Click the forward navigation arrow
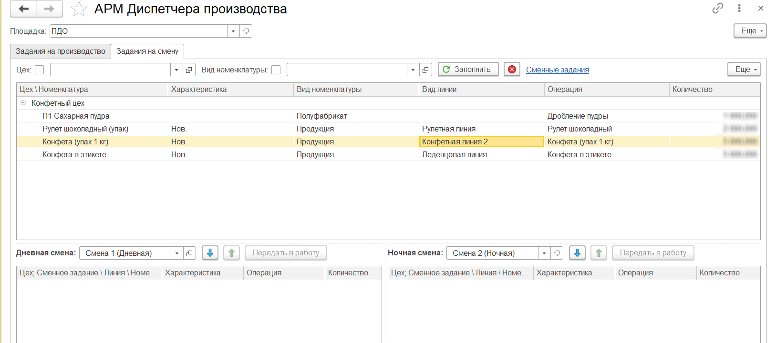This screenshot has height=343, width=776. [49, 9]
